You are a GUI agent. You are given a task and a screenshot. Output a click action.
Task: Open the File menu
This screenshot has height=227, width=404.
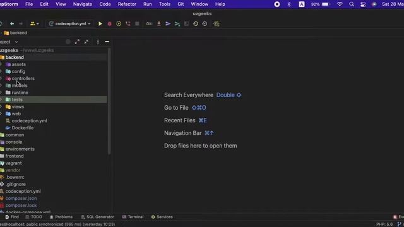tap(29, 4)
